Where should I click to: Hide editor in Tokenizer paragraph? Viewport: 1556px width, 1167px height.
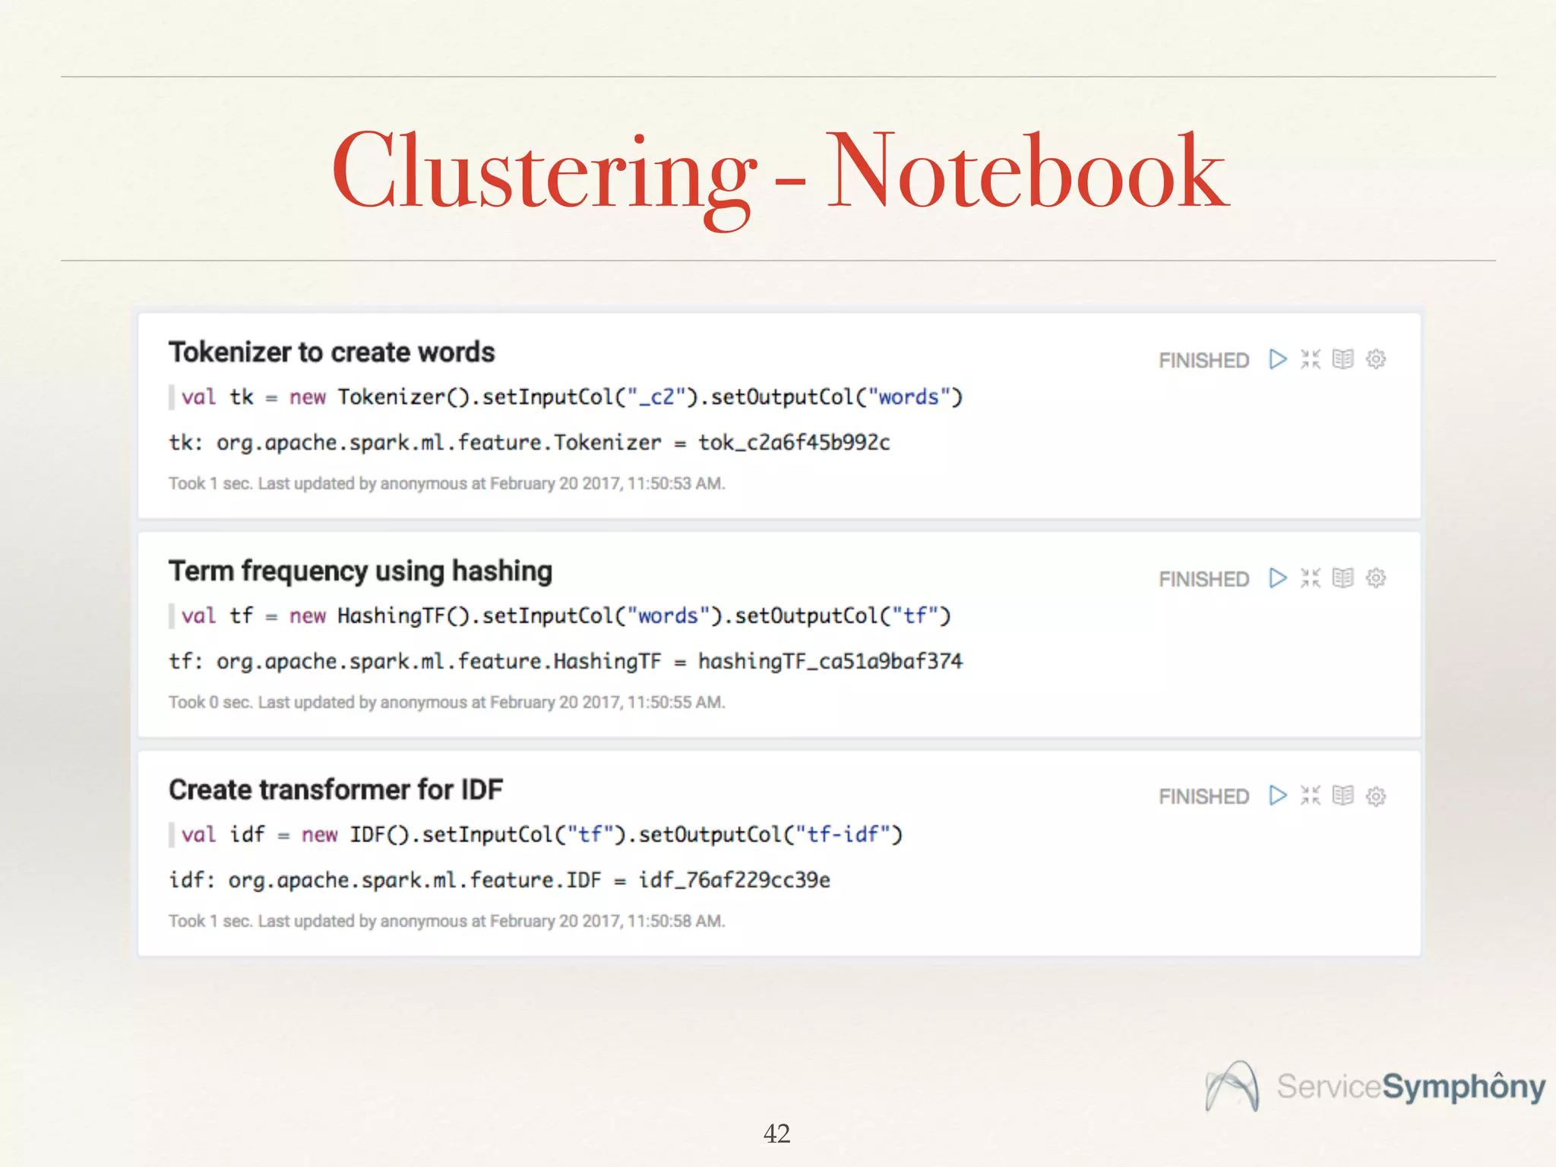click(1311, 359)
